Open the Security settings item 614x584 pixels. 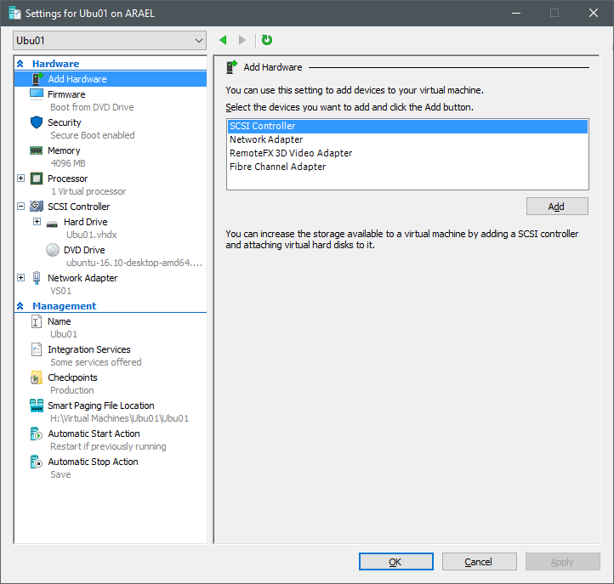tap(65, 122)
